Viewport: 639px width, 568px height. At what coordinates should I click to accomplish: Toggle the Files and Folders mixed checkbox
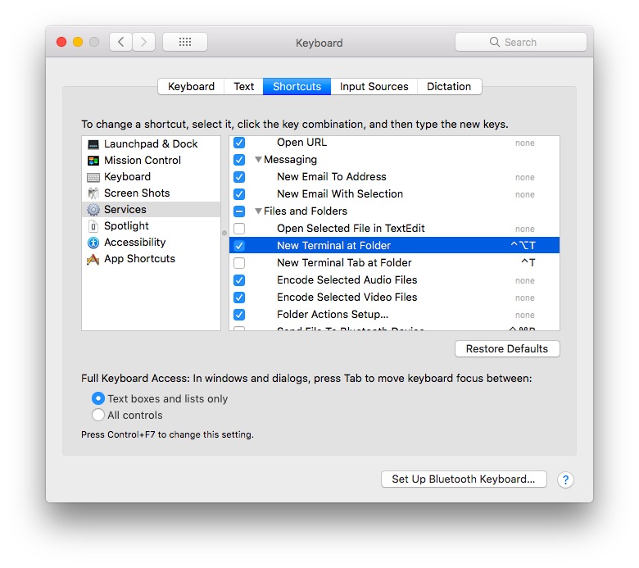[239, 211]
